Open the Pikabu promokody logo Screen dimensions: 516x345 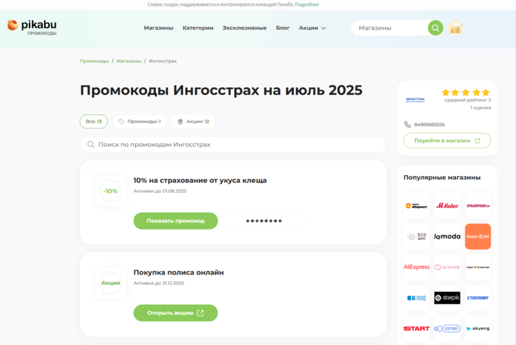(32, 27)
